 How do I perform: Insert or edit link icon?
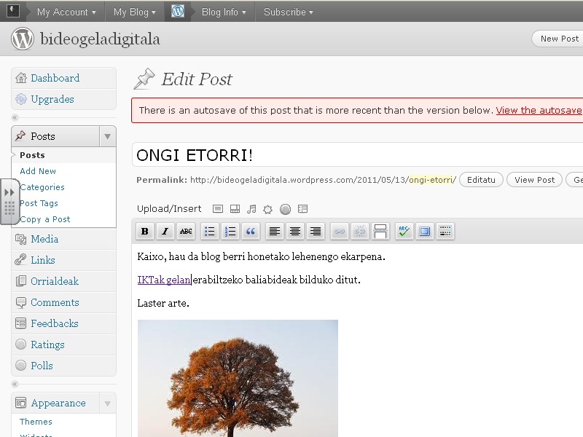[339, 231]
